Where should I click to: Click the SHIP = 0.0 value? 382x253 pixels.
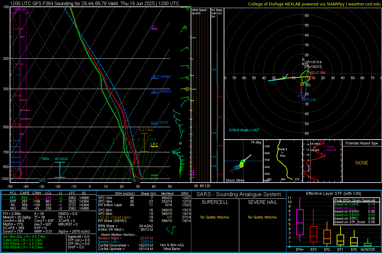[x=76, y=247]
